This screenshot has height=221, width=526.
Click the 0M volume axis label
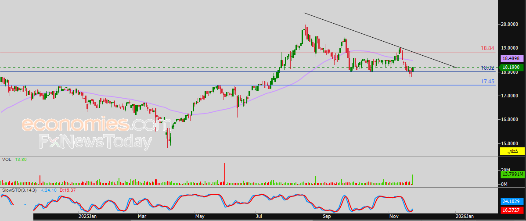[504, 184]
